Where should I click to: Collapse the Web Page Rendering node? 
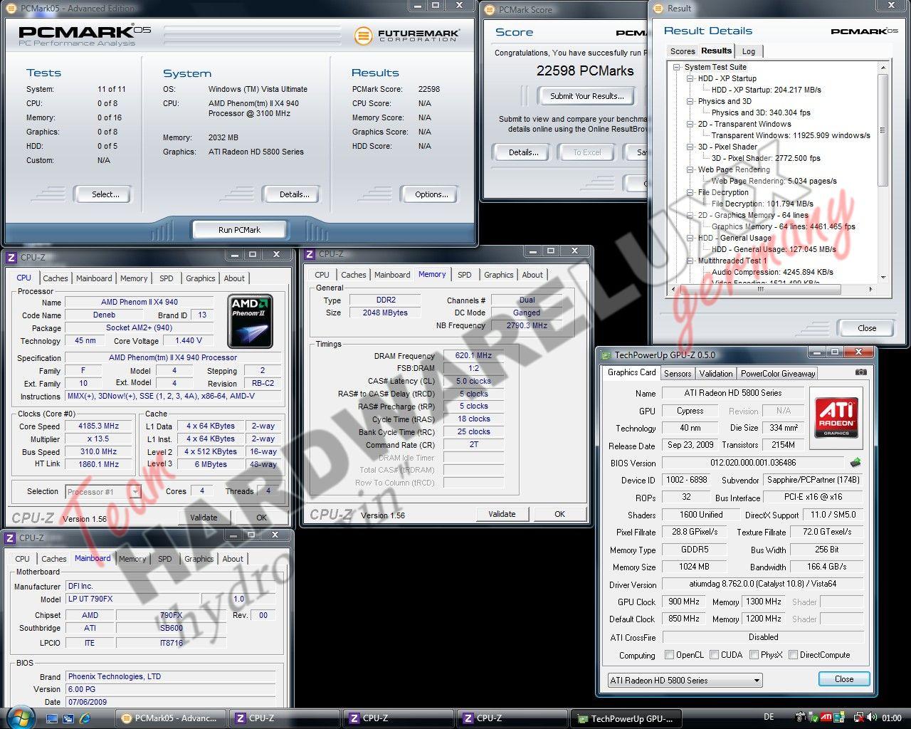click(690, 169)
